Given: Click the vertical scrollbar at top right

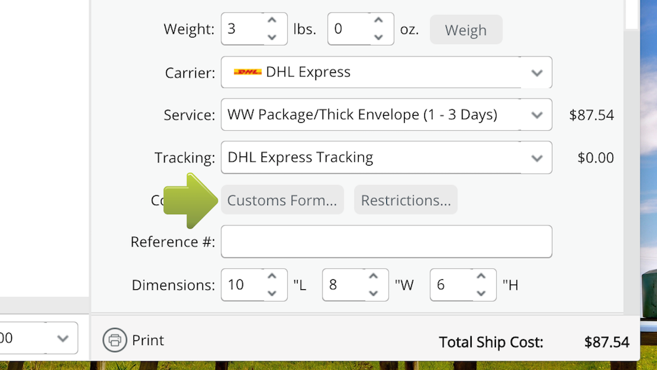Looking at the screenshot, I should pos(631,13).
